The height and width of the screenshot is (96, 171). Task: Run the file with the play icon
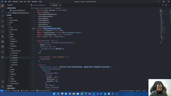[x=163, y=5]
